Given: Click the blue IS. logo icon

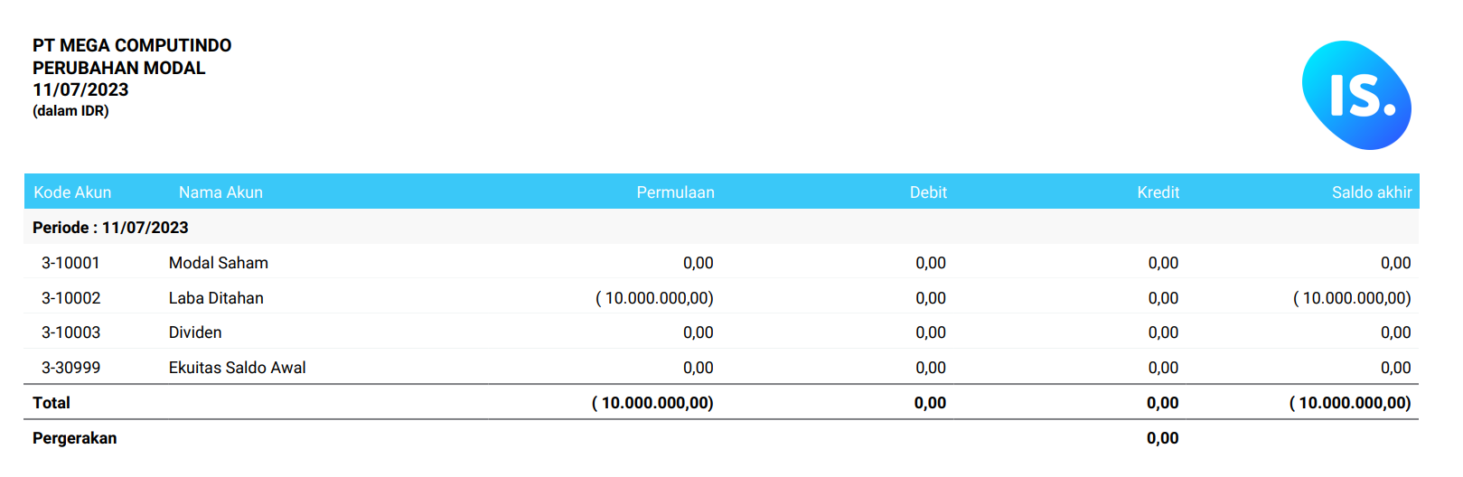Looking at the screenshot, I should point(1356,95).
